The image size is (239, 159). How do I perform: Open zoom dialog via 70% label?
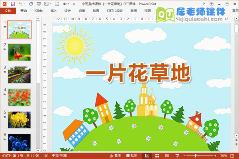tap(223, 156)
